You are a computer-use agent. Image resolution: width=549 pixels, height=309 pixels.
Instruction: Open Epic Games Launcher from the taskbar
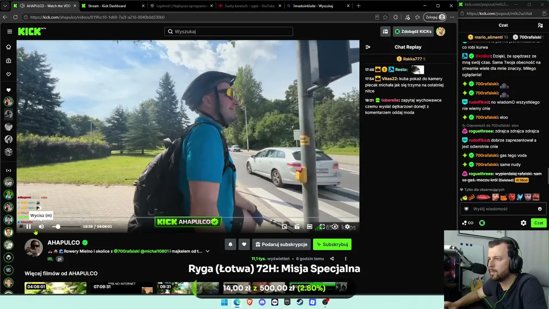(x=287, y=302)
